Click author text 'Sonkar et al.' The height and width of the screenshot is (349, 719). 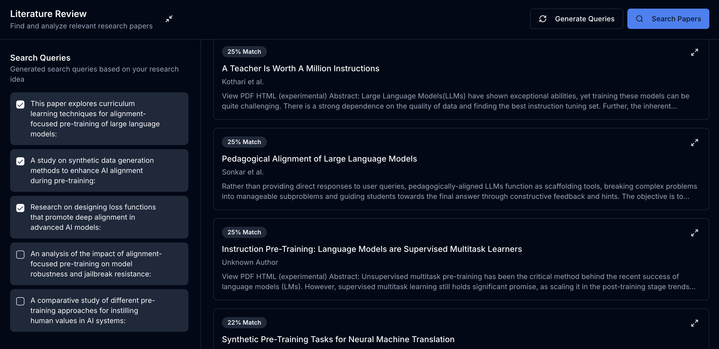pyautogui.click(x=242, y=172)
